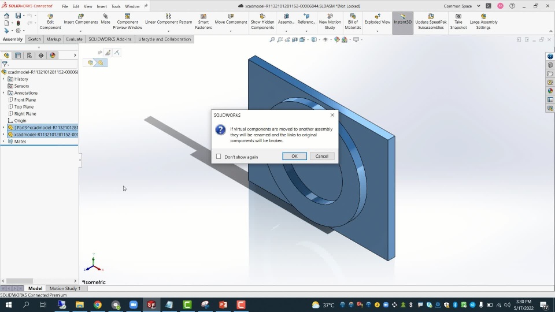555x312 pixels.
Task: Click Update SpeedPak Subassemblies
Action: pyautogui.click(x=431, y=21)
